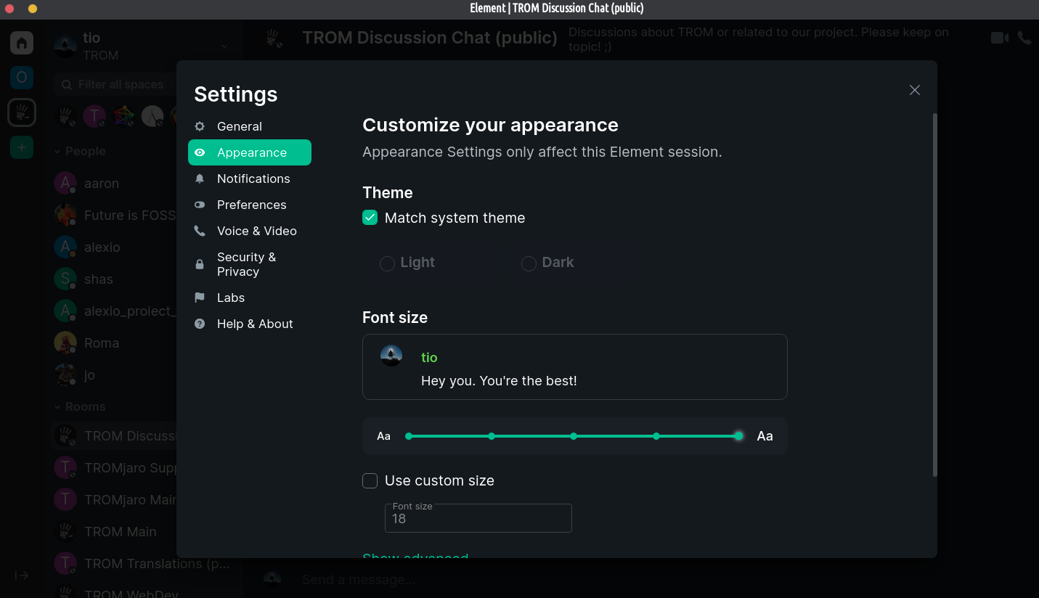
Task: Open the pink T avatar in the recent rooms row
Action: pos(94,115)
